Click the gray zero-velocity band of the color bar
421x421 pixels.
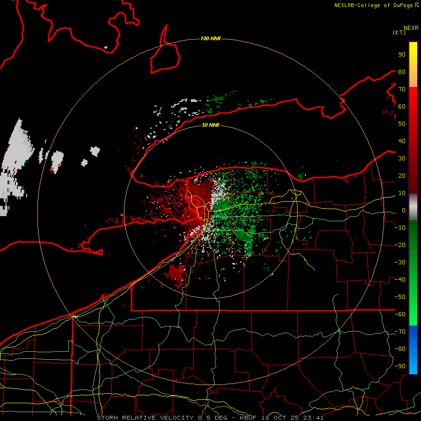[413, 207]
